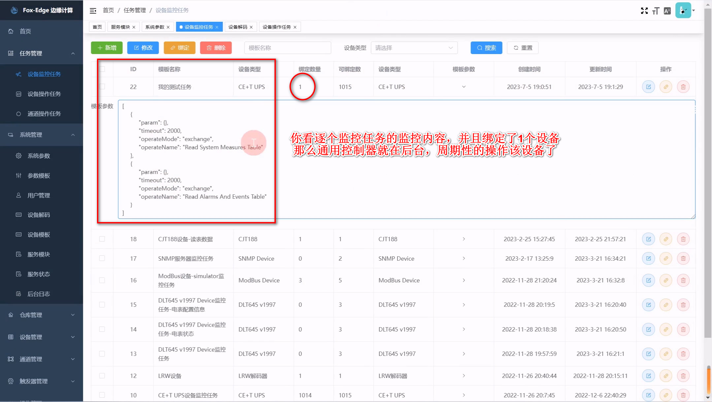Bind devices for CJT188 row 18 icon

click(666, 239)
